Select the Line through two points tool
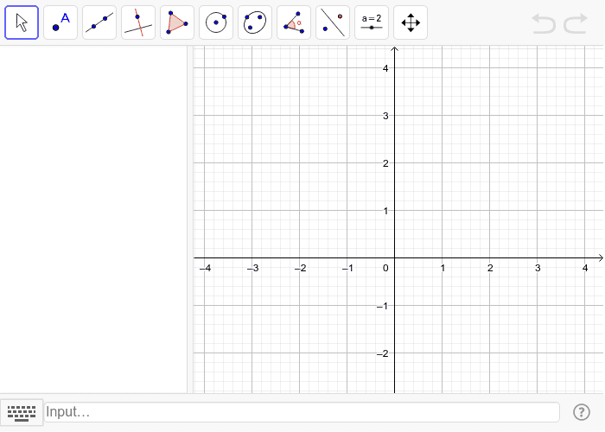Viewport: 605px width, 432px height. click(x=99, y=22)
